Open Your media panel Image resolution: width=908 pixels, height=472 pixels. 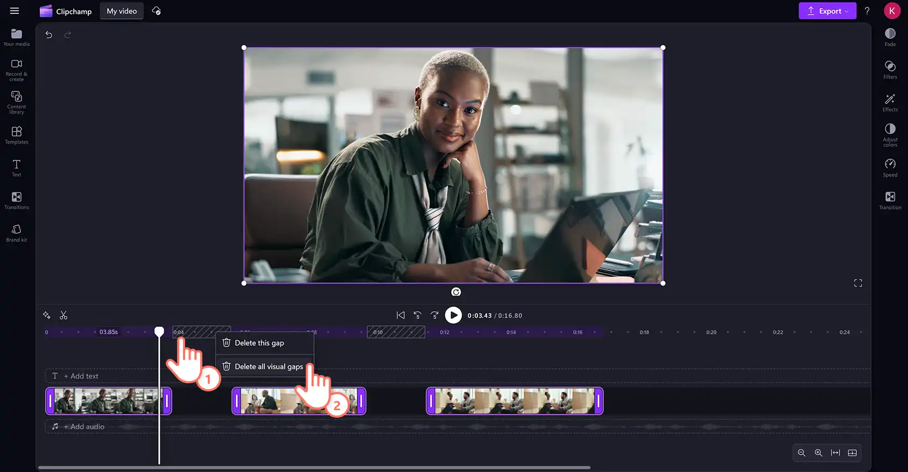(x=17, y=38)
